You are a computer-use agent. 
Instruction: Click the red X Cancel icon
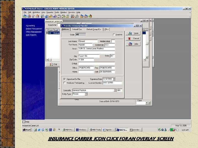point(129,39)
